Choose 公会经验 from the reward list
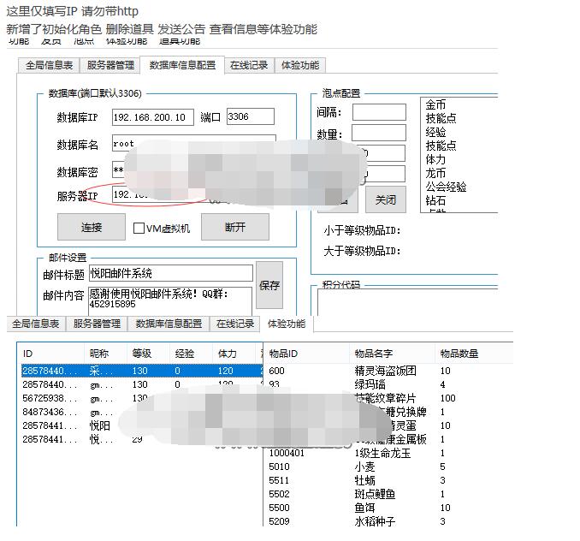The height and width of the screenshot is (541, 580). click(446, 187)
